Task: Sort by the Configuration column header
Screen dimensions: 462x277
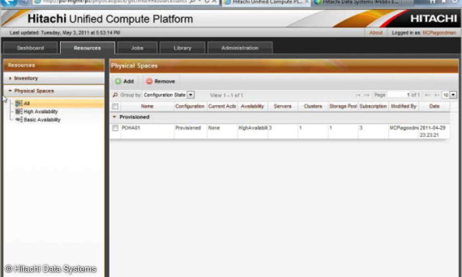Action: (x=190, y=106)
